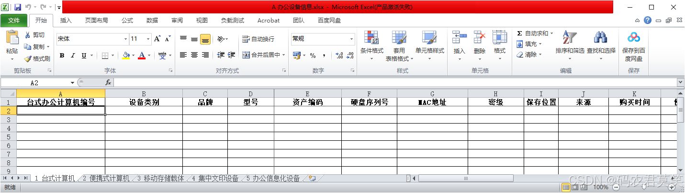The width and height of the screenshot is (685, 193).
Task: Select the formula bar input field
Action: (x=395, y=82)
